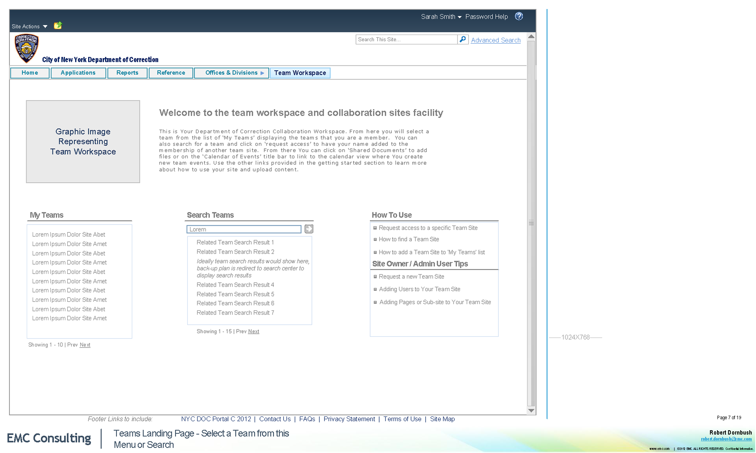This screenshot has height=453, width=756.
Task: Open the Reports navigation tab
Action: [127, 73]
